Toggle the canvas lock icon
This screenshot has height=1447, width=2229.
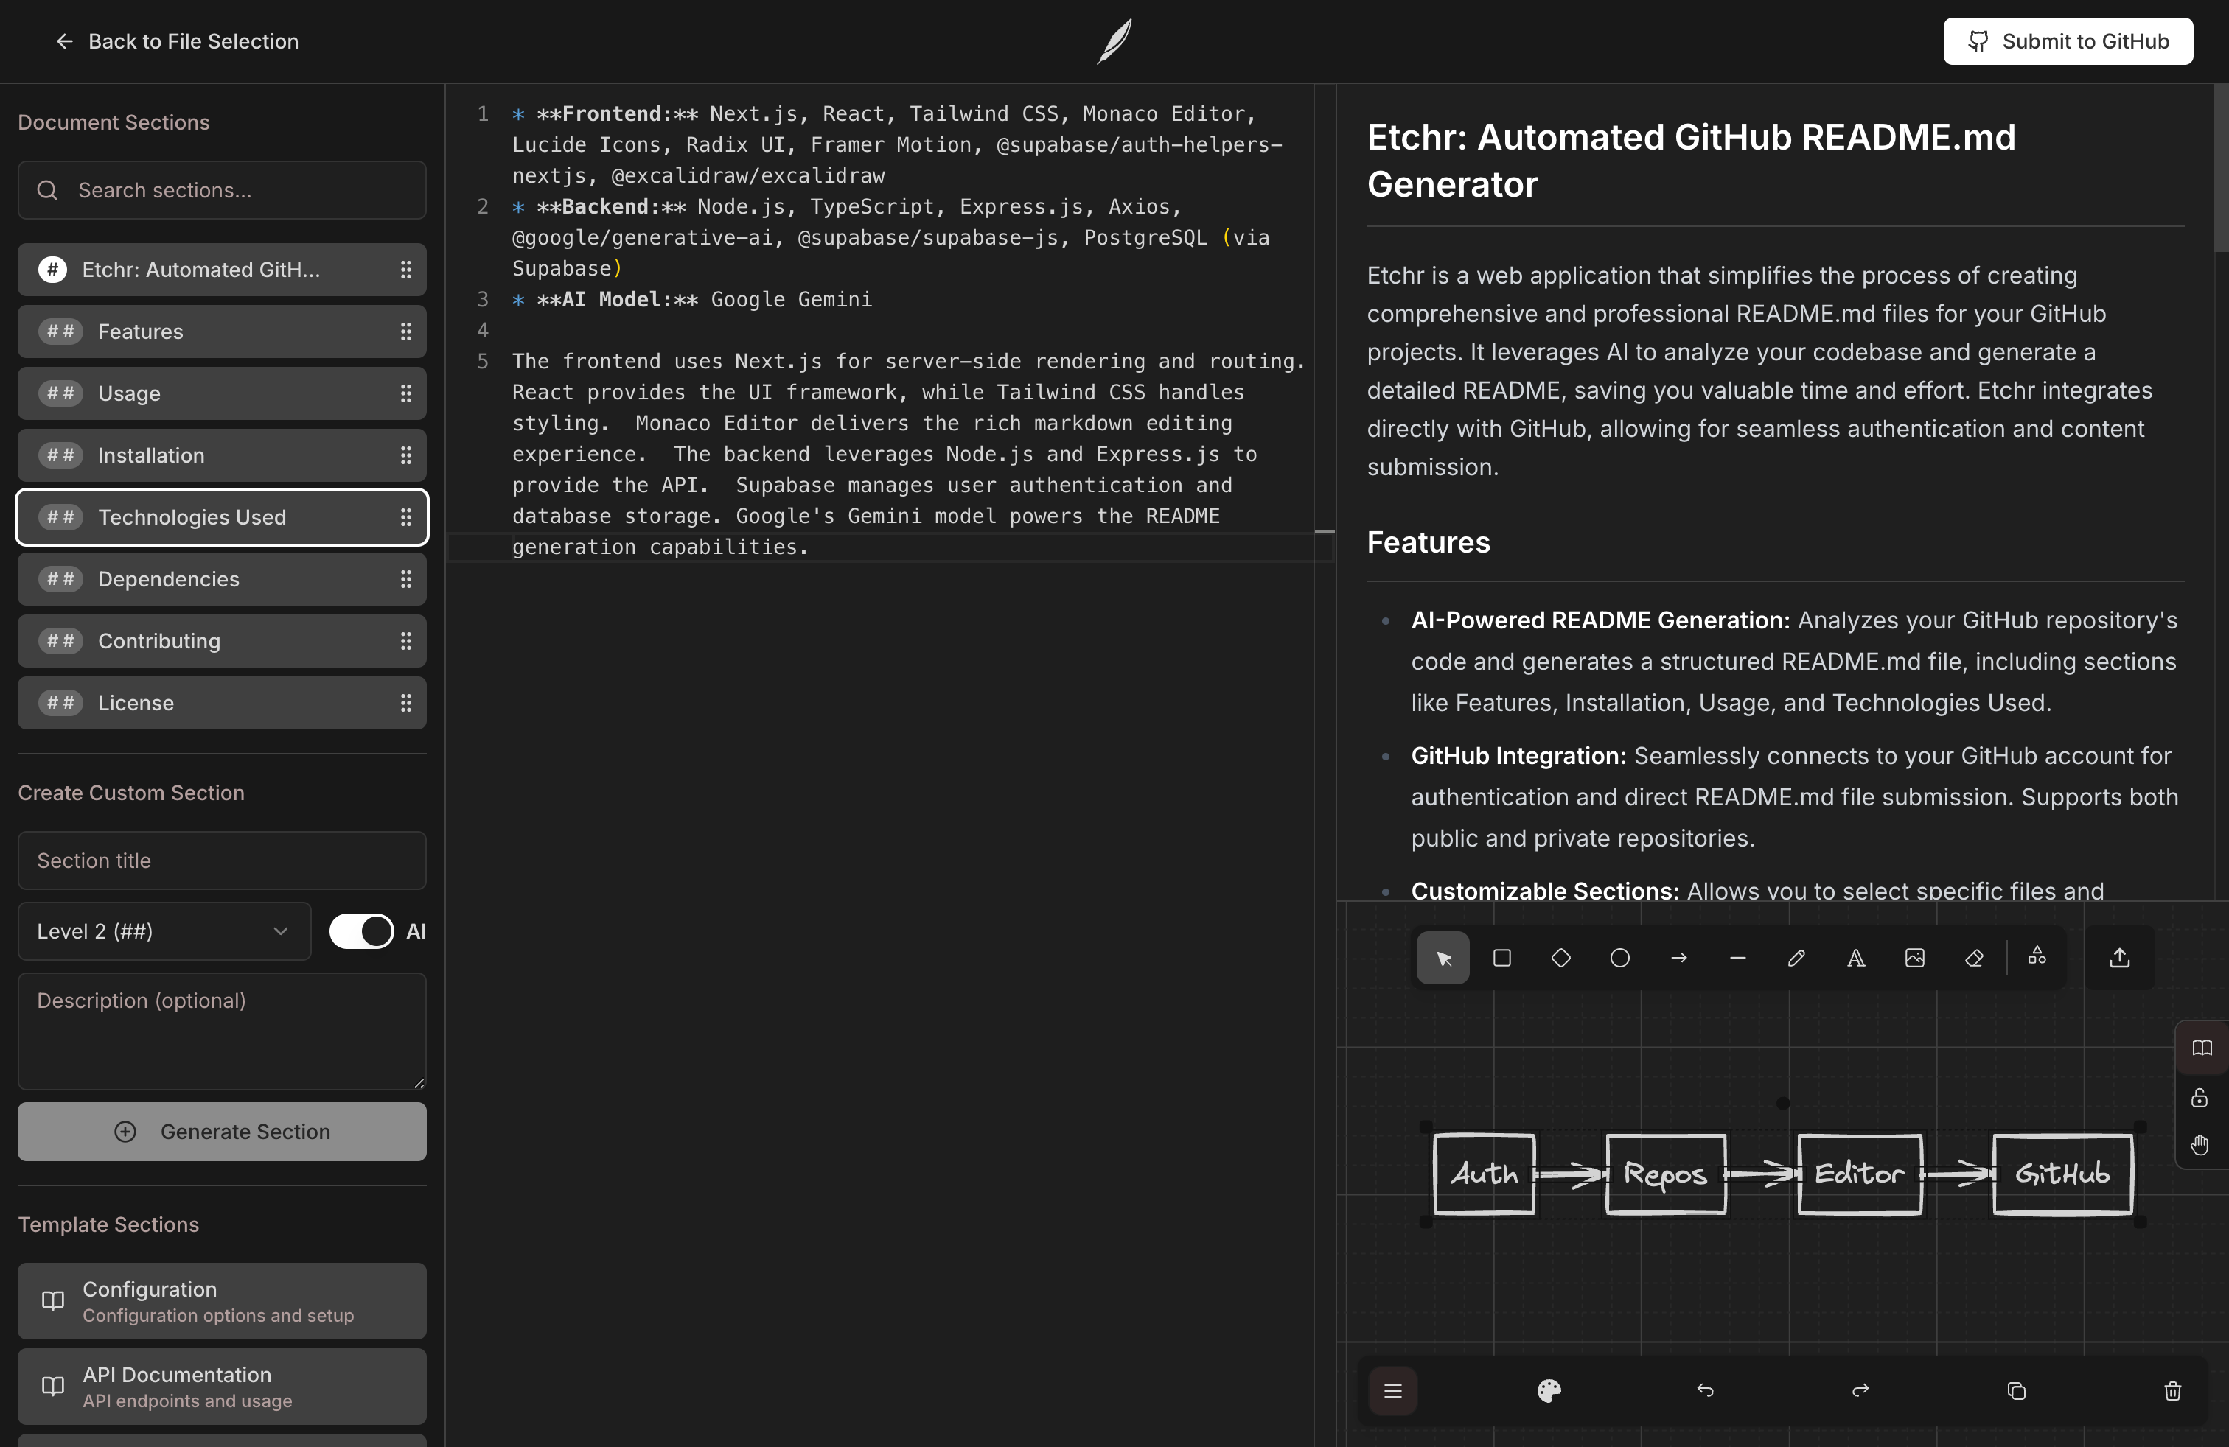[x=2199, y=1097]
